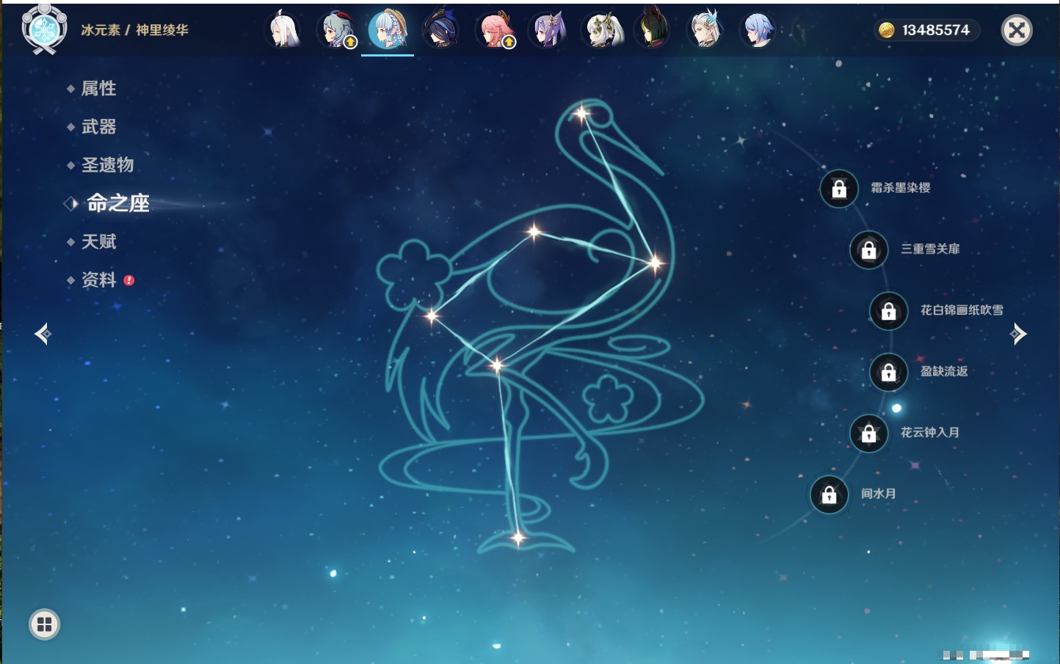Click the 花云钟入月 constellation name

(x=930, y=432)
